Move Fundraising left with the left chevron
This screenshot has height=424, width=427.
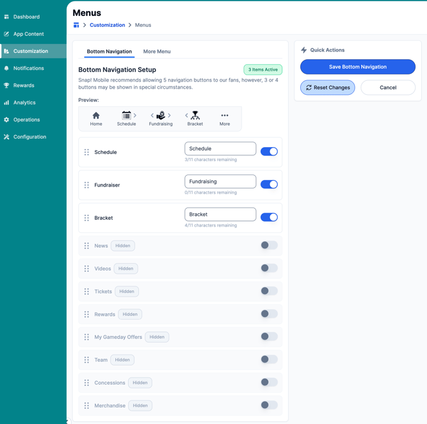pyautogui.click(x=152, y=115)
